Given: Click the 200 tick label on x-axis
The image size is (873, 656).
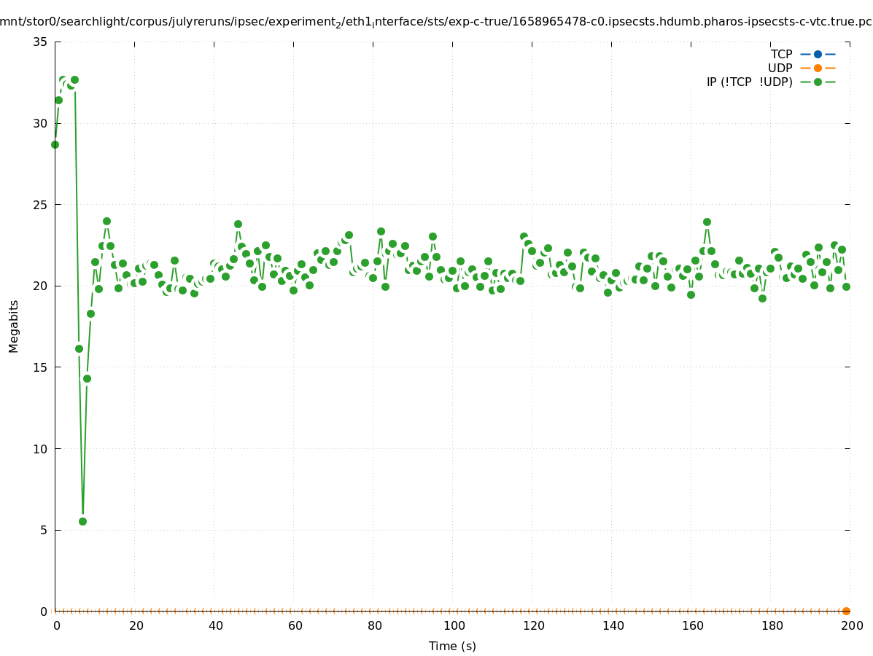Looking at the screenshot, I should [852, 625].
